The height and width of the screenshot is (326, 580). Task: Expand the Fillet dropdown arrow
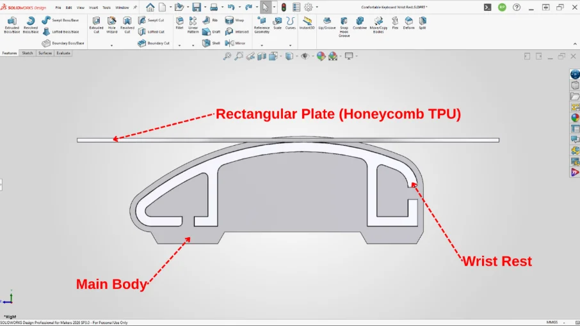coord(179,45)
